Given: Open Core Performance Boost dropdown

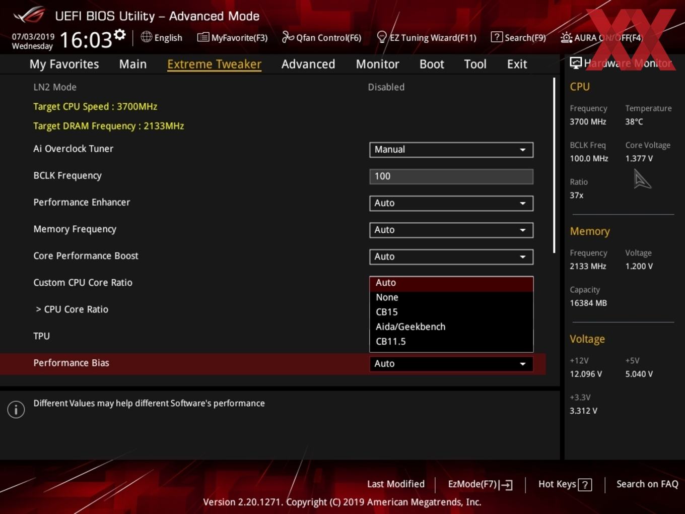Looking at the screenshot, I should pyautogui.click(x=451, y=256).
